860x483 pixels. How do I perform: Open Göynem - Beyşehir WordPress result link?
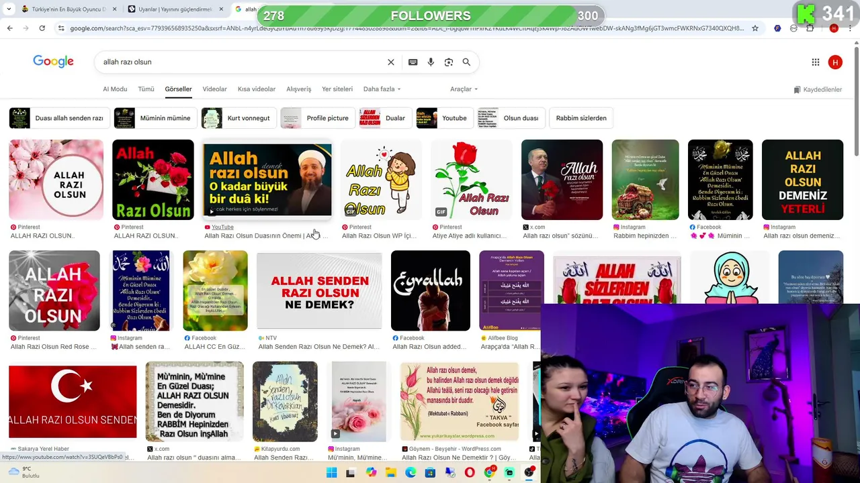pyautogui.click(x=459, y=458)
